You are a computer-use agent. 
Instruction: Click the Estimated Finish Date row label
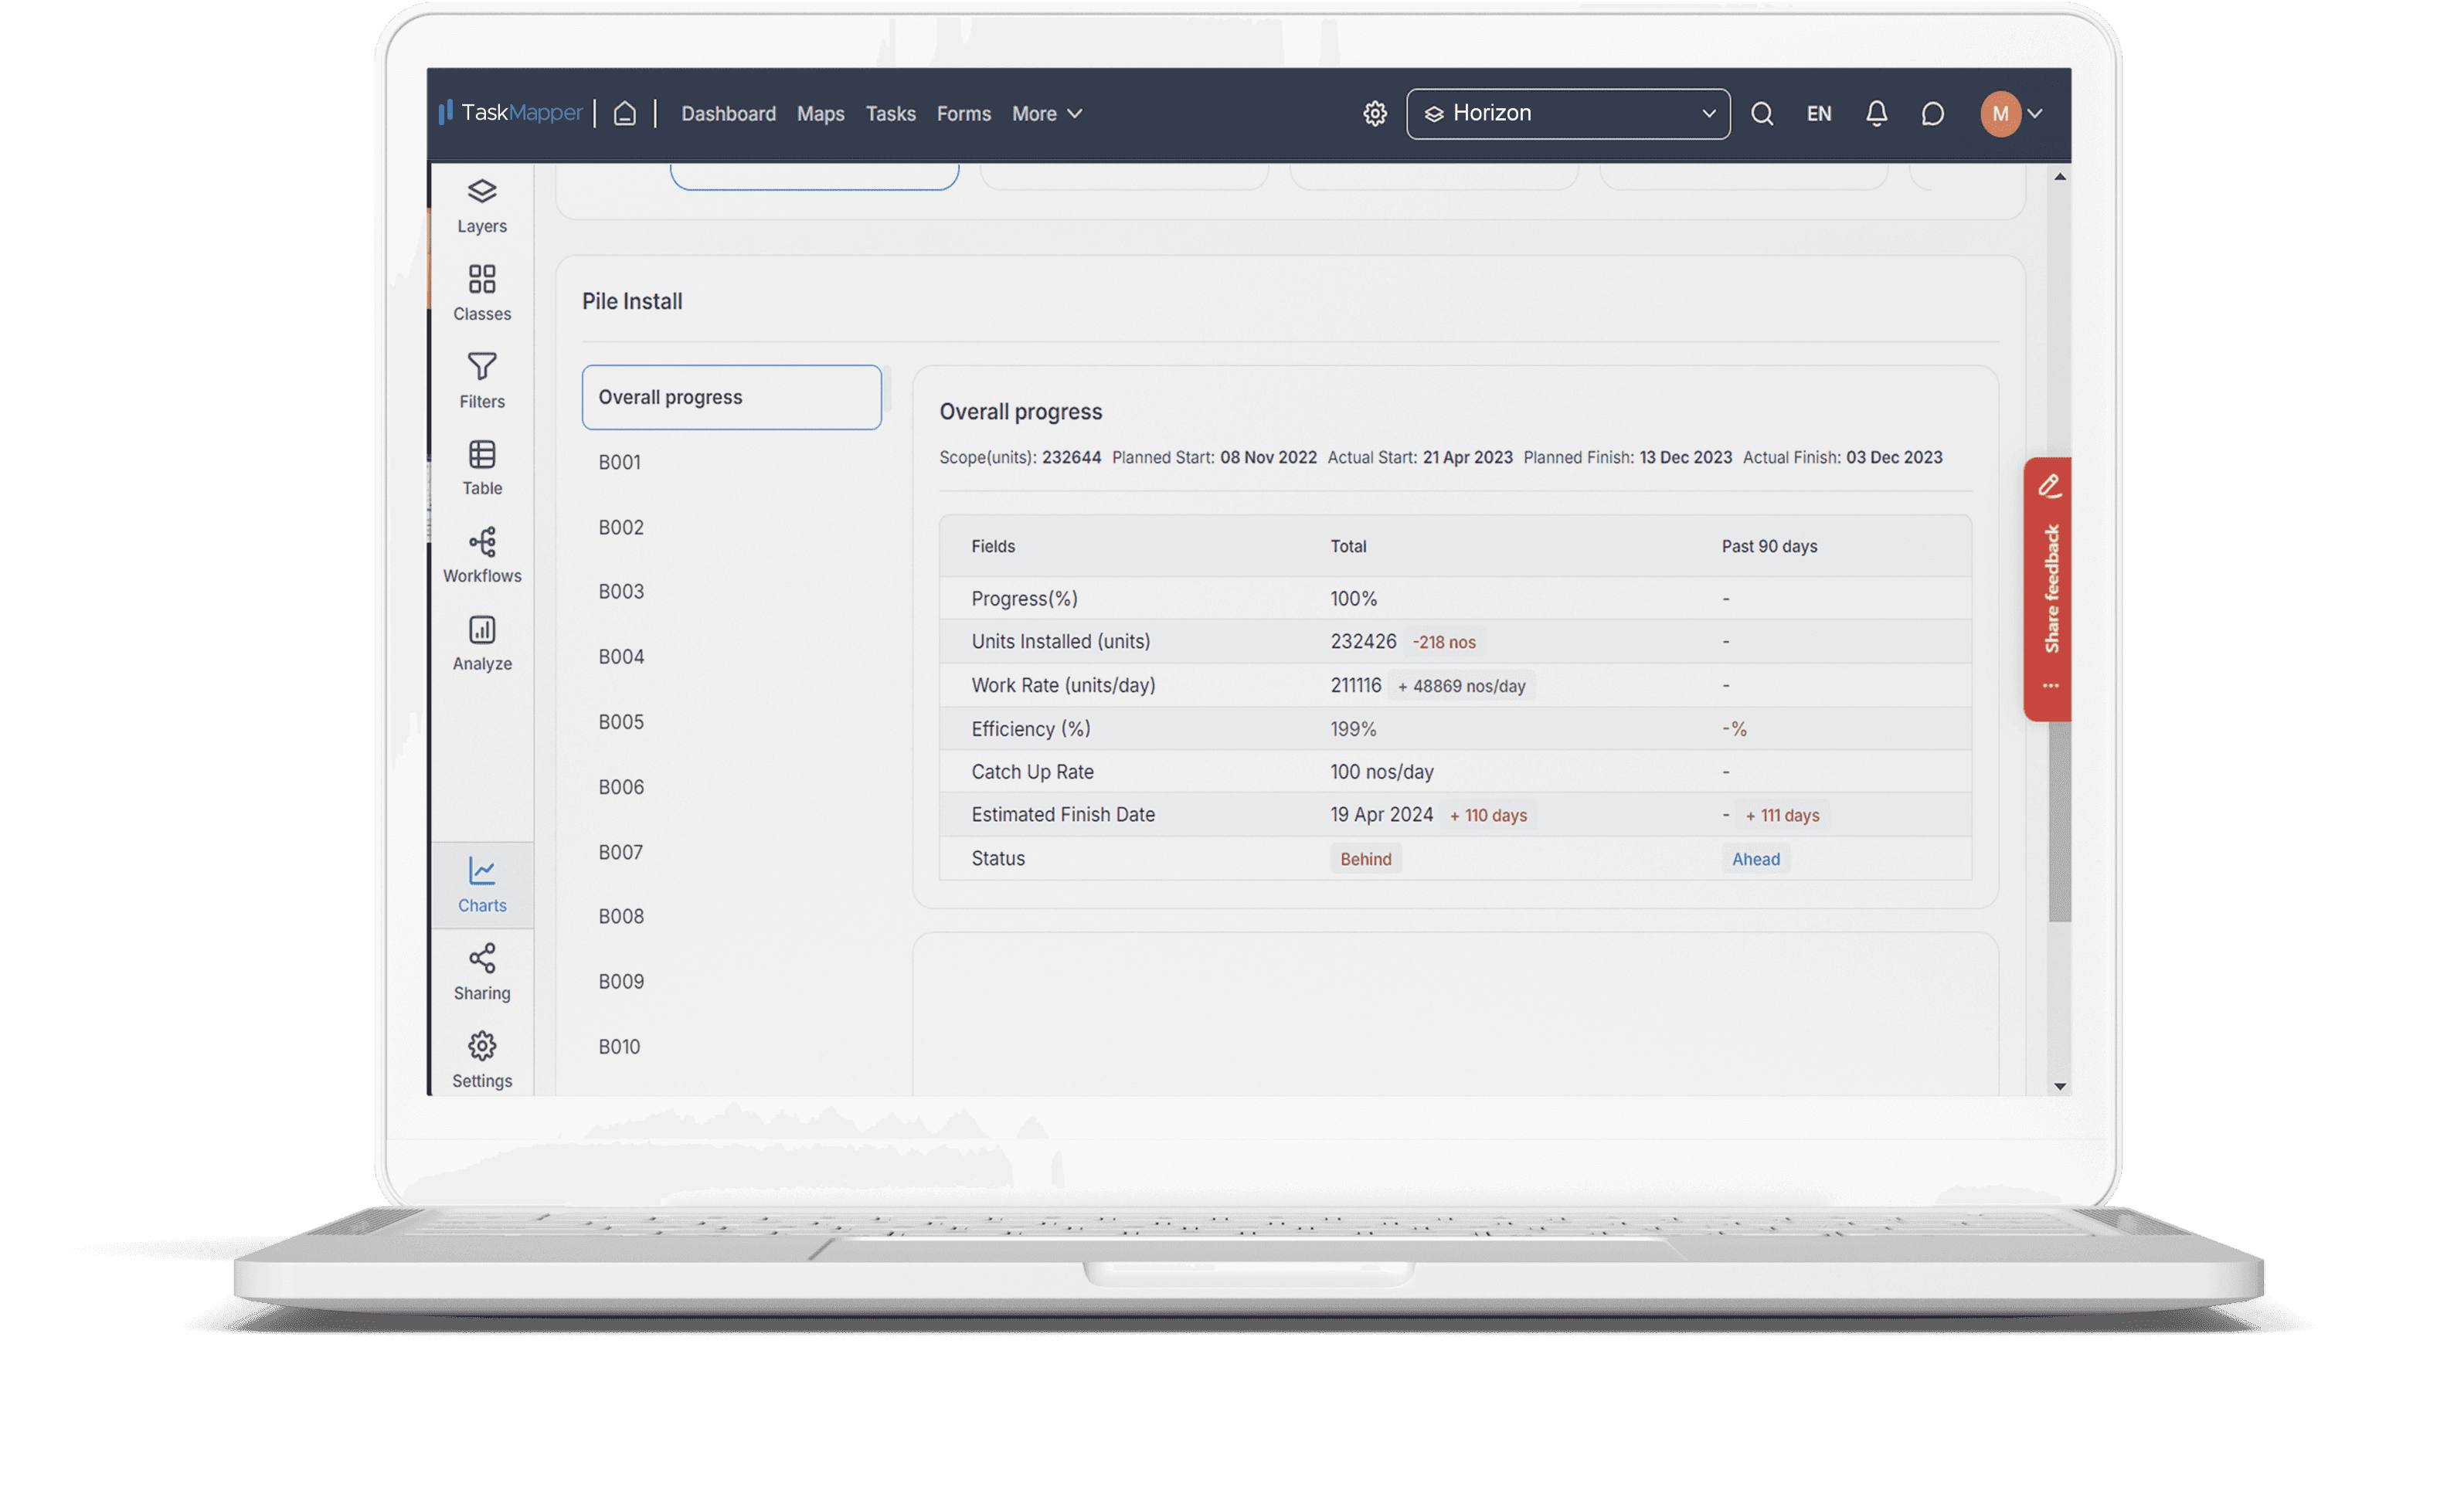1062,814
